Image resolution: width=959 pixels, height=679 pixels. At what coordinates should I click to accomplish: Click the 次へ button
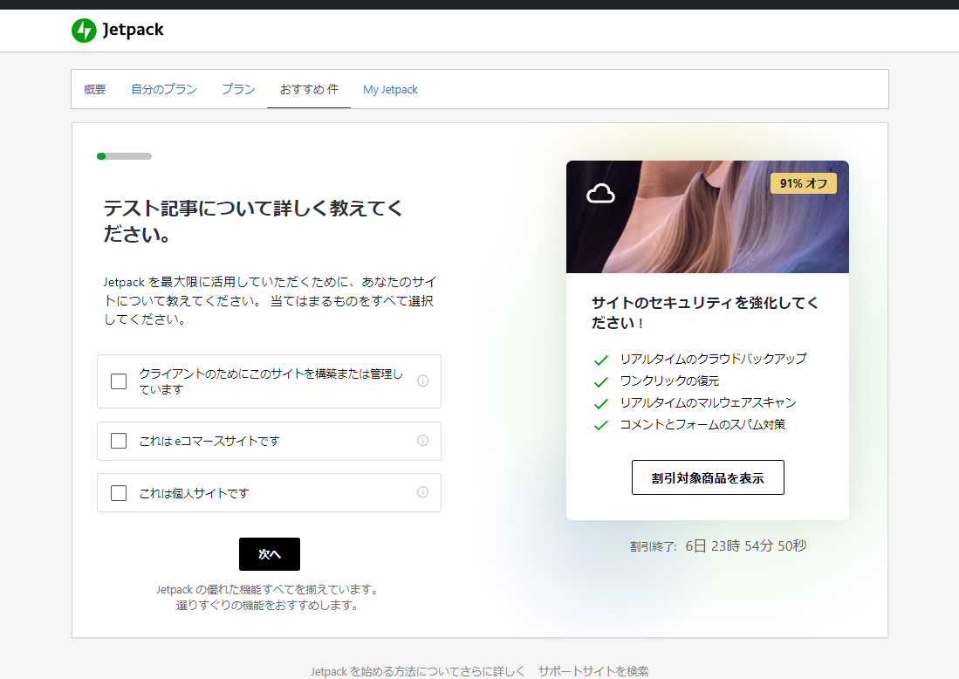pyautogui.click(x=270, y=554)
